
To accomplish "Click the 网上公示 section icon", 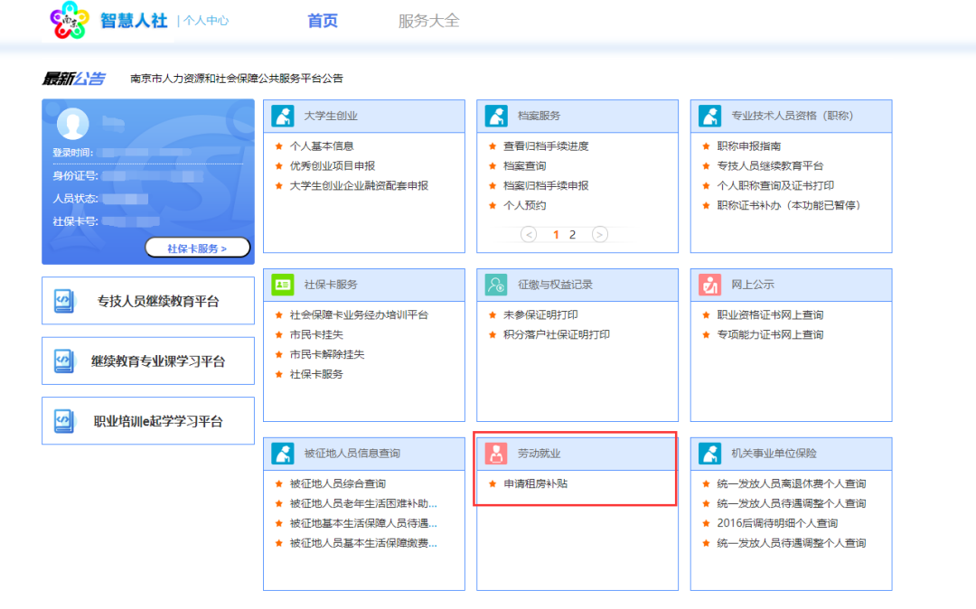I will coord(710,285).
